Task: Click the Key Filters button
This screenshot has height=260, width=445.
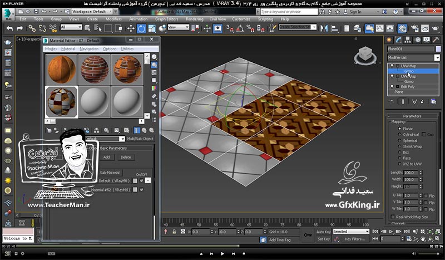Action: [355, 239]
